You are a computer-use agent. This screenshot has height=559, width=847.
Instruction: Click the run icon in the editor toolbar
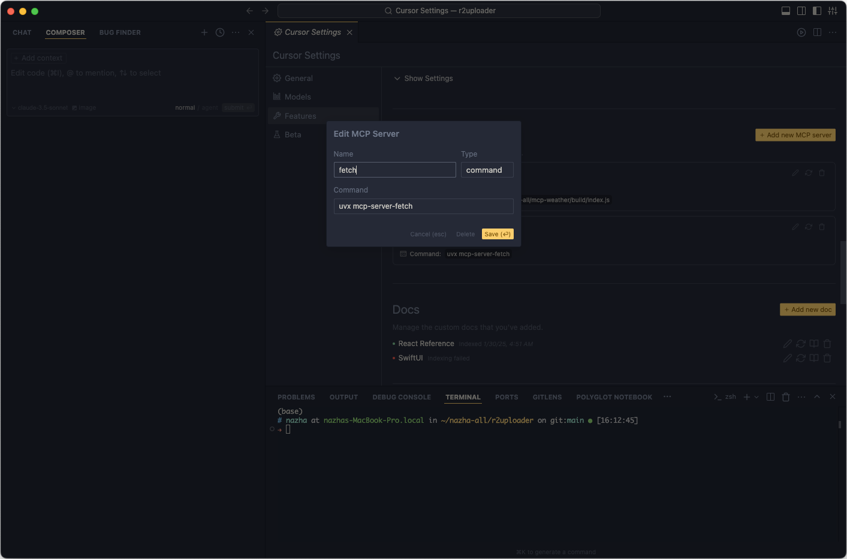click(x=801, y=32)
